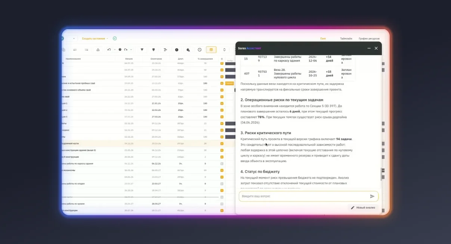The height and width of the screenshot is (244, 451).
Task: Open the question mark help icon
Action: click(120, 50)
